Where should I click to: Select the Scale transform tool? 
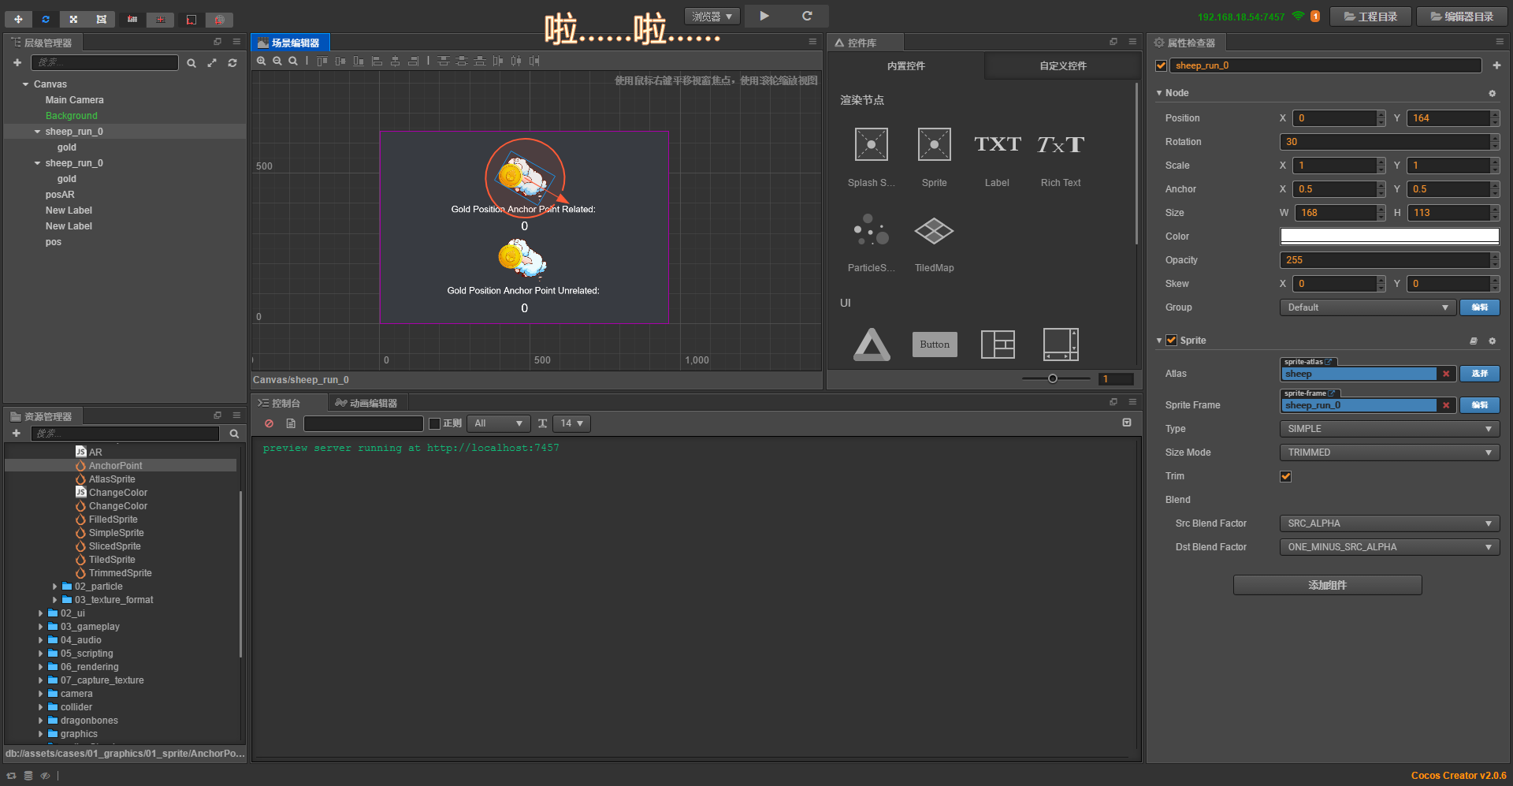click(x=73, y=19)
